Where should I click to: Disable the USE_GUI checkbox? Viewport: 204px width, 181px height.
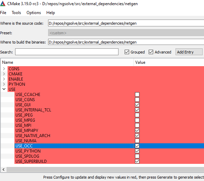(137, 105)
